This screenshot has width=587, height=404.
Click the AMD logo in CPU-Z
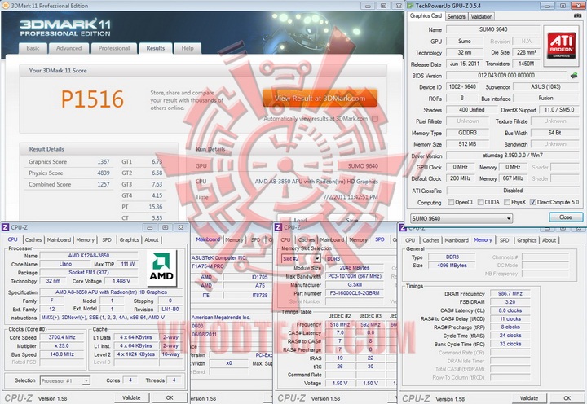161,268
